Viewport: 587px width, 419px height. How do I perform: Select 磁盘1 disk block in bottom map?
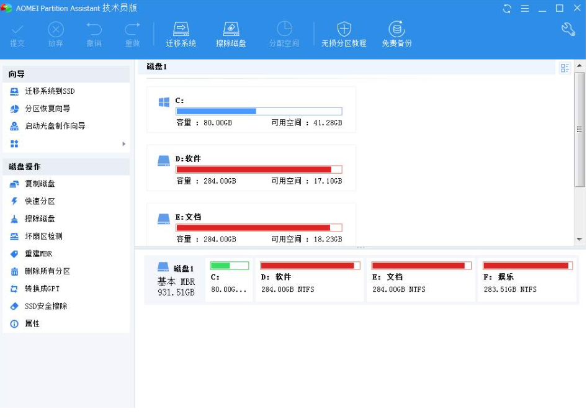point(176,280)
